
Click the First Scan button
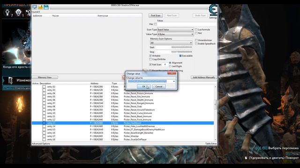[x=156, y=15]
